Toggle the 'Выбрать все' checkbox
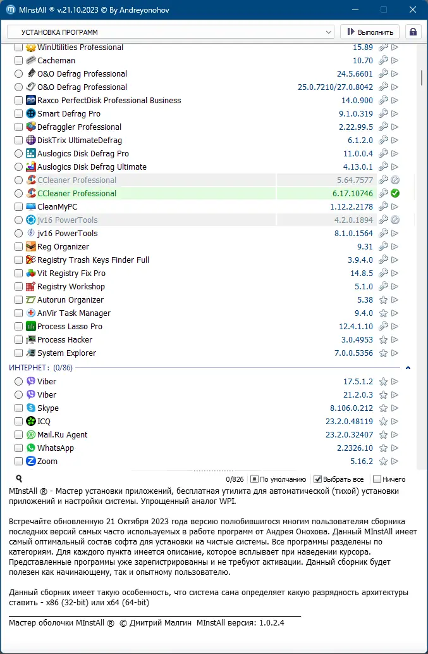This screenshot has height=654, width=428. click(317, 479)
